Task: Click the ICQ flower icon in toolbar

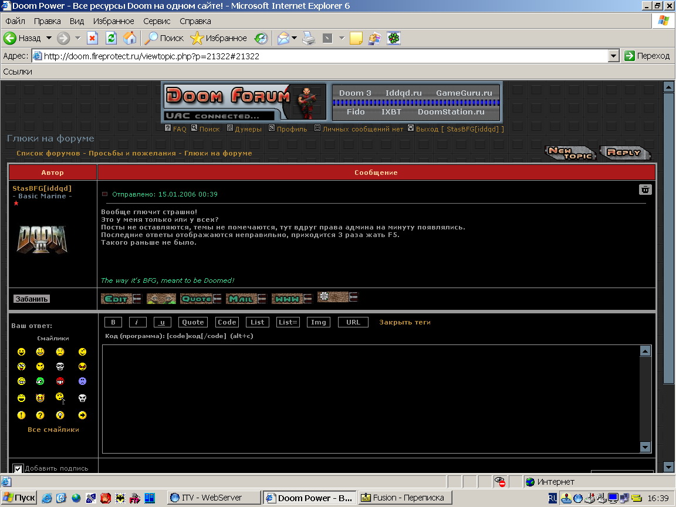Action: point(393,38)
